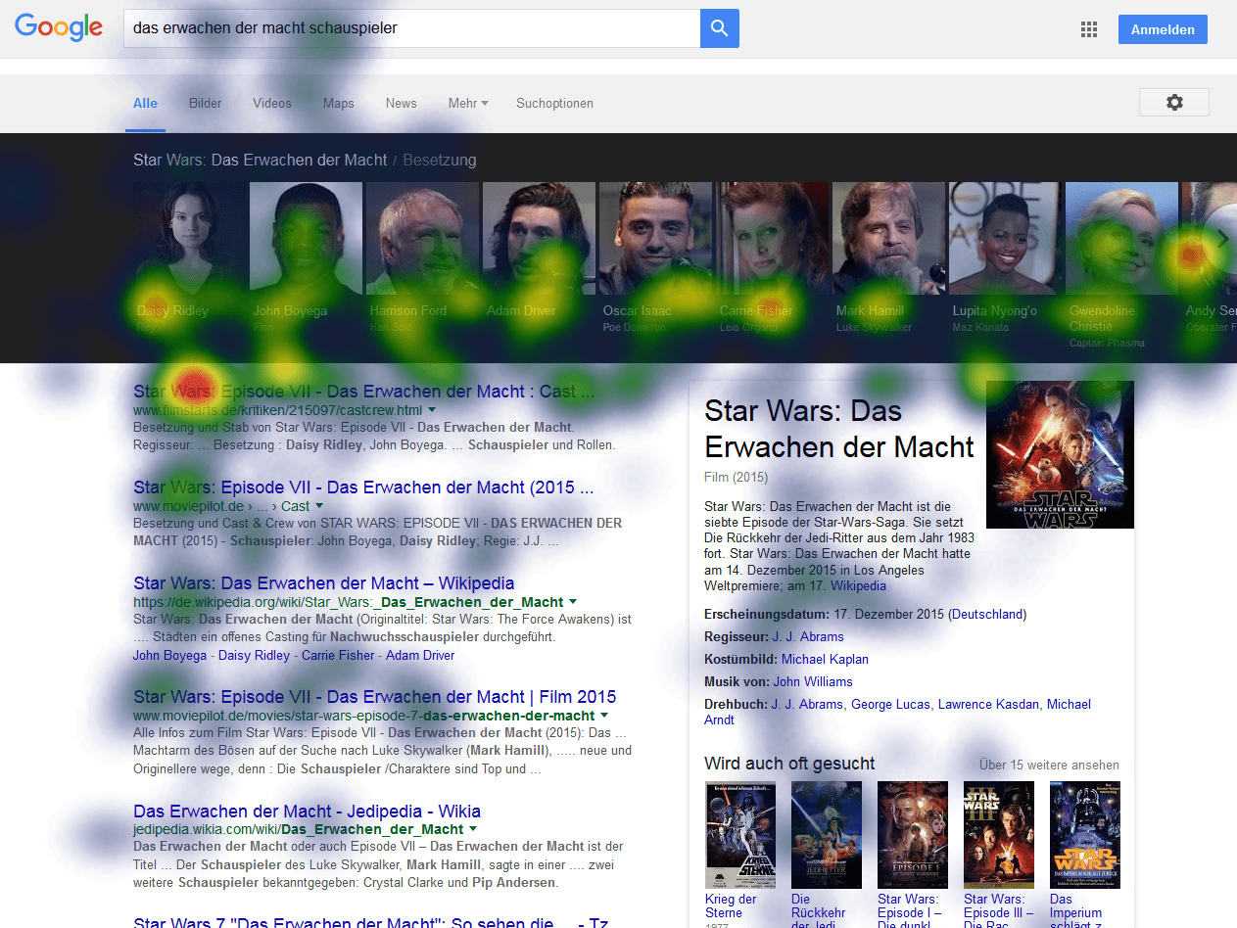The image size is (1237, 928).
Task: Select Adam Driver cast photo
Action: coord(540,238)
